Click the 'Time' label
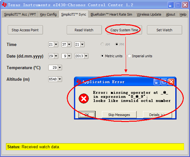 12,44
